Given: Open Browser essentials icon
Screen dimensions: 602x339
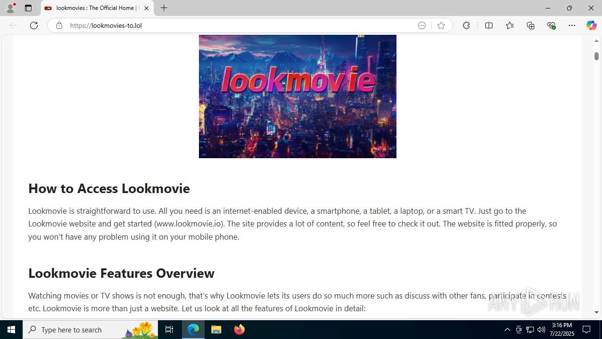Looking at the screenshot, I should (x=551, y=25).
